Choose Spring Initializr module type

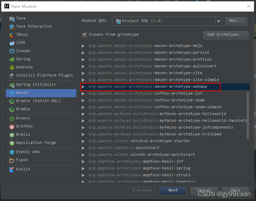click(41, 85)
